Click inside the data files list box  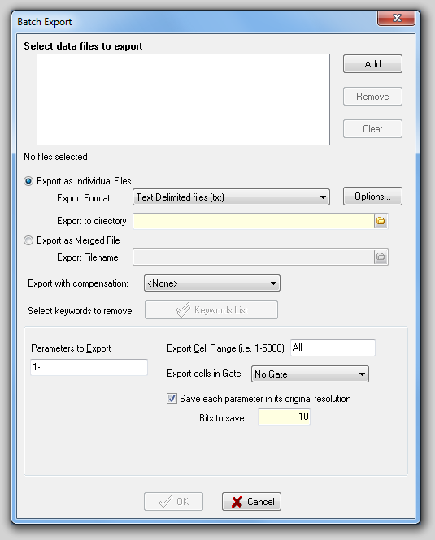coord(183,99)
